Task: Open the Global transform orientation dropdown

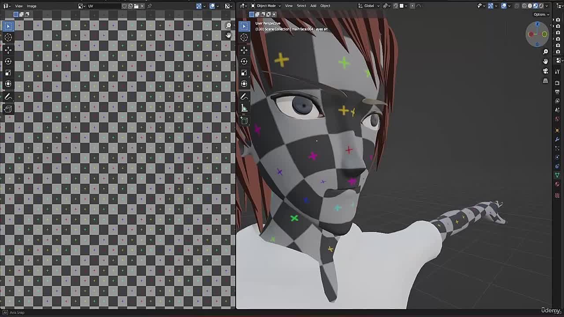Action: [368, 6]
